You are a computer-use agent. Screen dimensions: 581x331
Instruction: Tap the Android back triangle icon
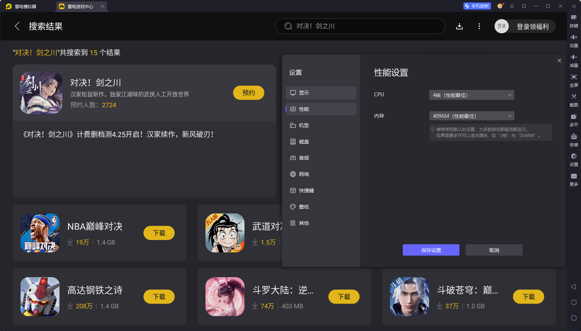(x=574, y=287)
